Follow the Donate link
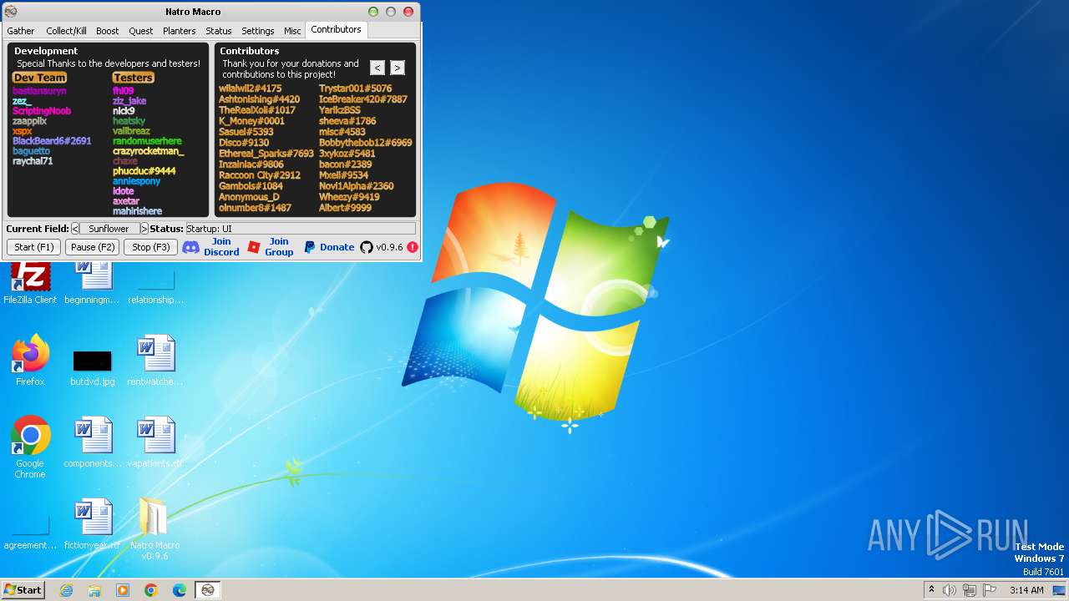This screenshot has width=1069, height=601. point(337,247)
